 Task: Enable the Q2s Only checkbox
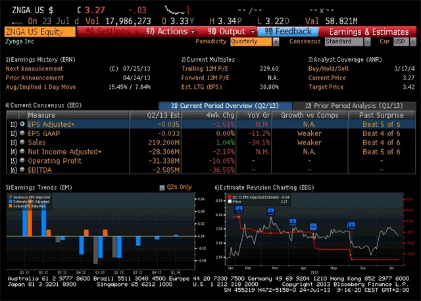coord(162,187)
